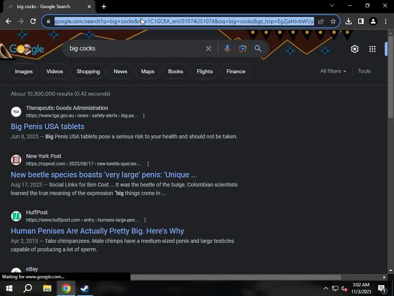Click the vertical page scrollbar

[391, 78]
